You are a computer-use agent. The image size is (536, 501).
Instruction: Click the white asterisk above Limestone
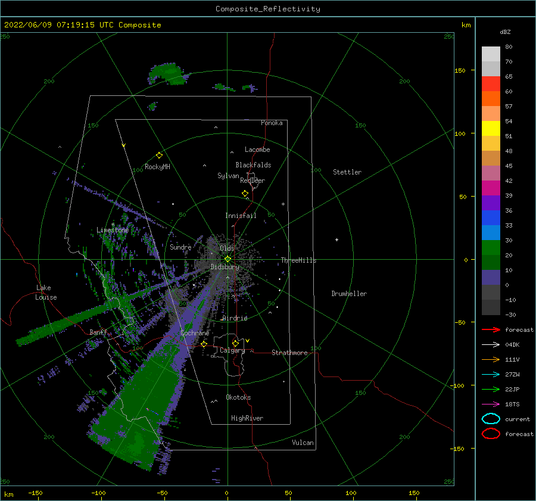click(113, 225)
